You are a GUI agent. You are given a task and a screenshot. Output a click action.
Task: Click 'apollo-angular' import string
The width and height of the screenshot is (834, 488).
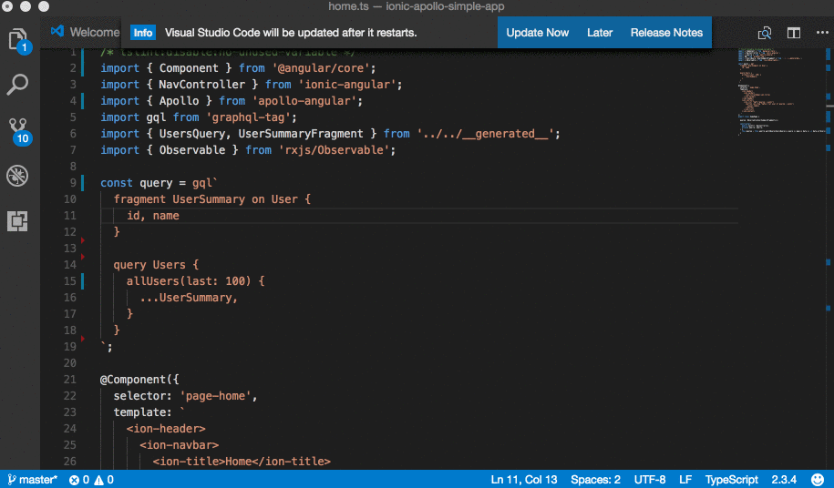point(304,101)
